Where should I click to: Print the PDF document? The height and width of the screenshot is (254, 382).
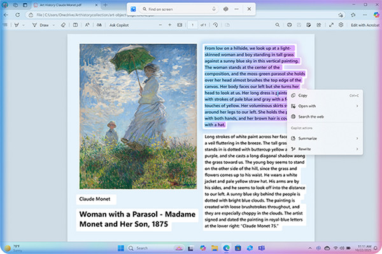[x=289, y=25]
